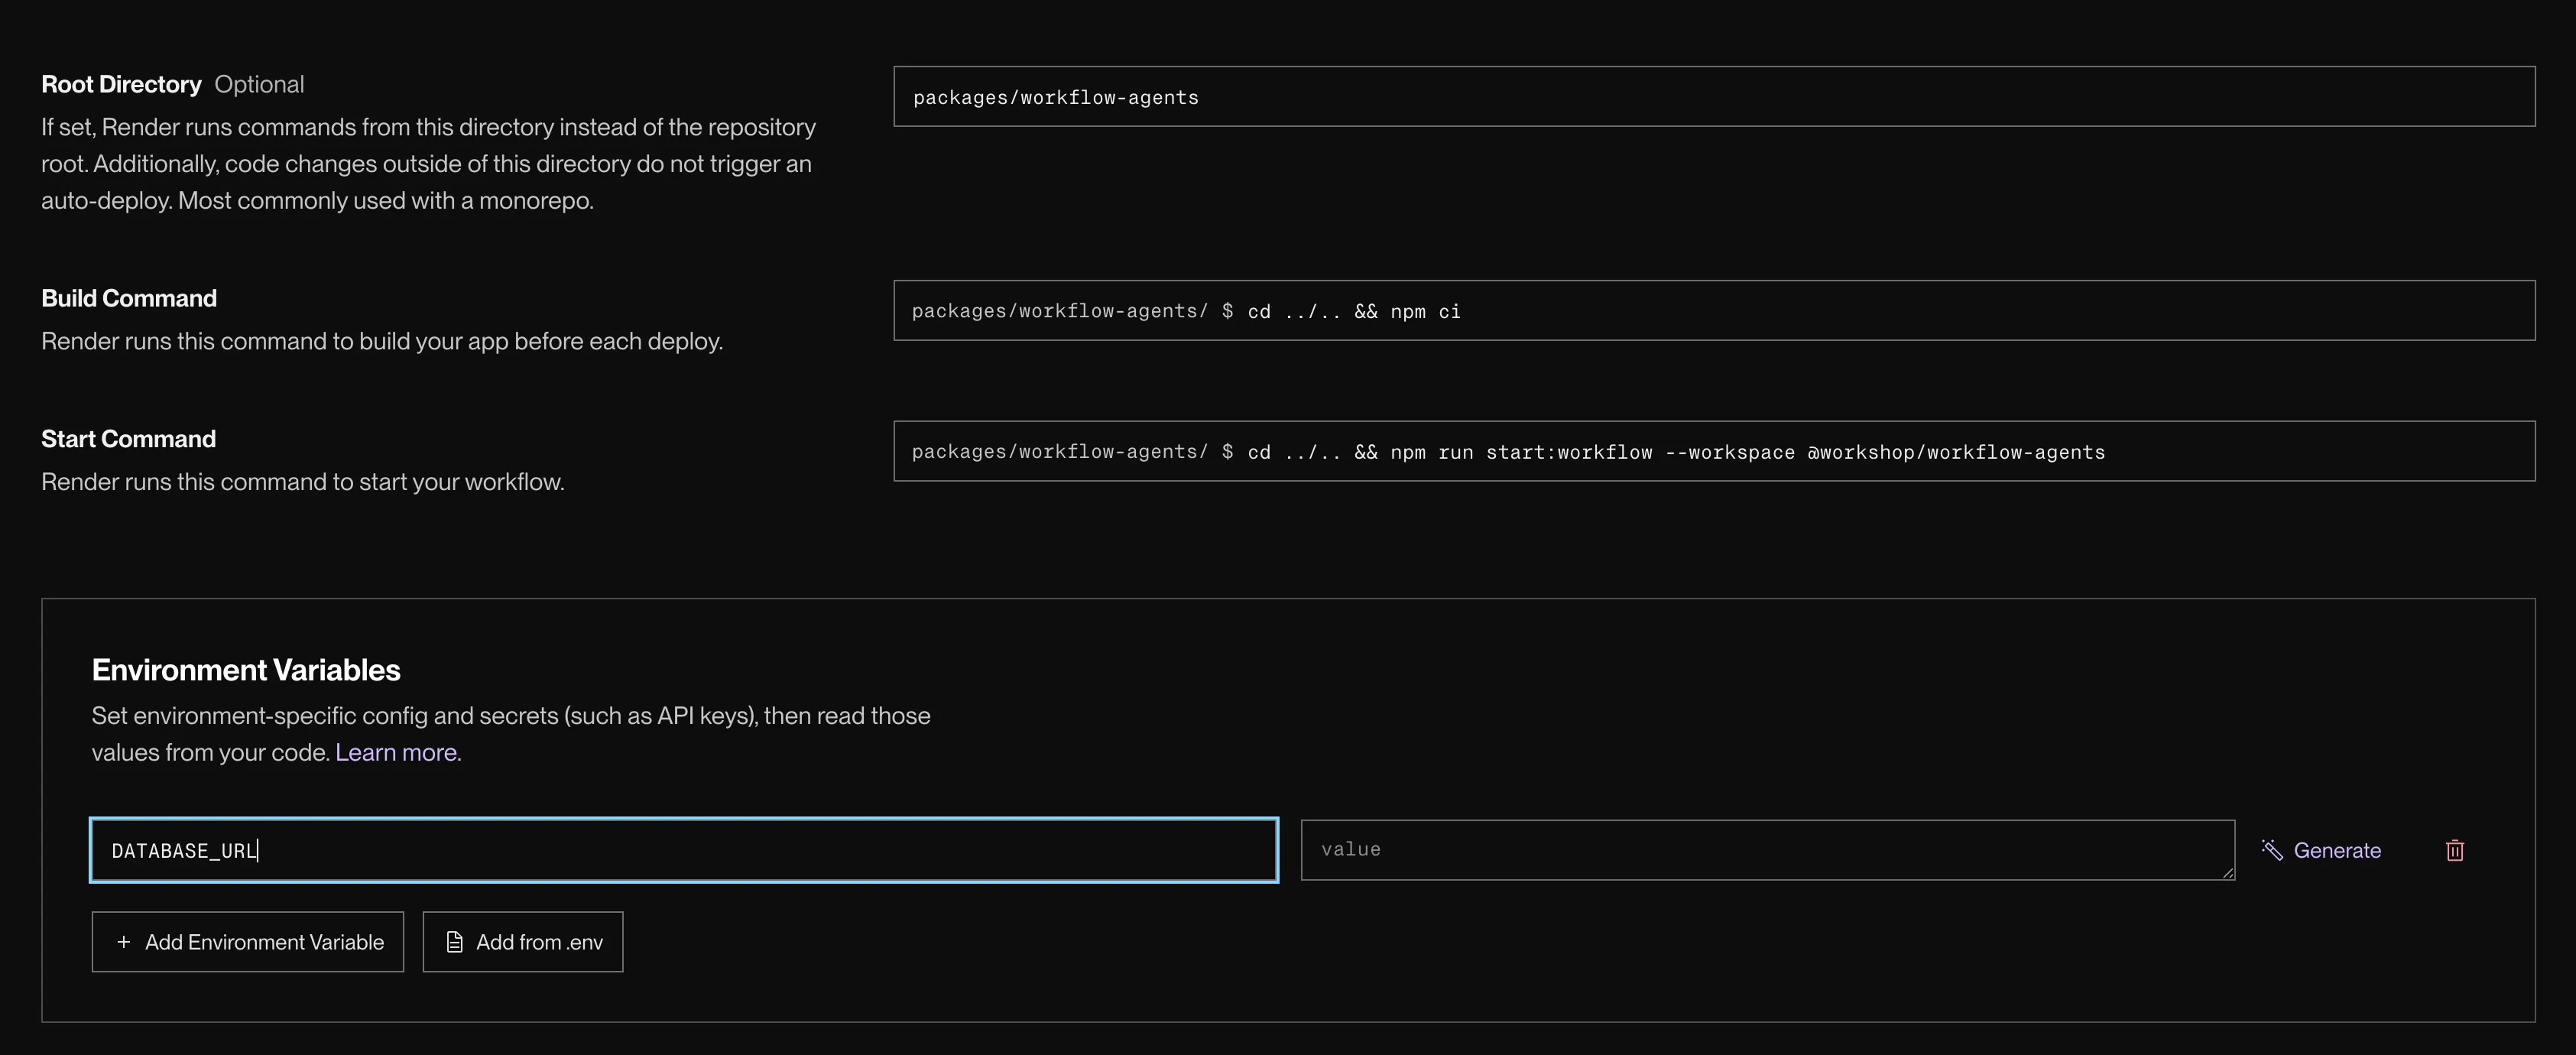
Task: Click the trash icon to delete DATABASE_URL variable
Action: 2454,850
